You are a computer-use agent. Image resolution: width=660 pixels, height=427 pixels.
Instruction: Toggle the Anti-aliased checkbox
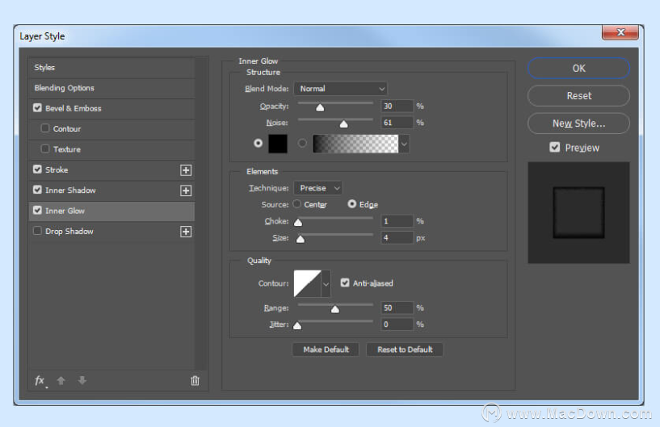click(345, 283)
